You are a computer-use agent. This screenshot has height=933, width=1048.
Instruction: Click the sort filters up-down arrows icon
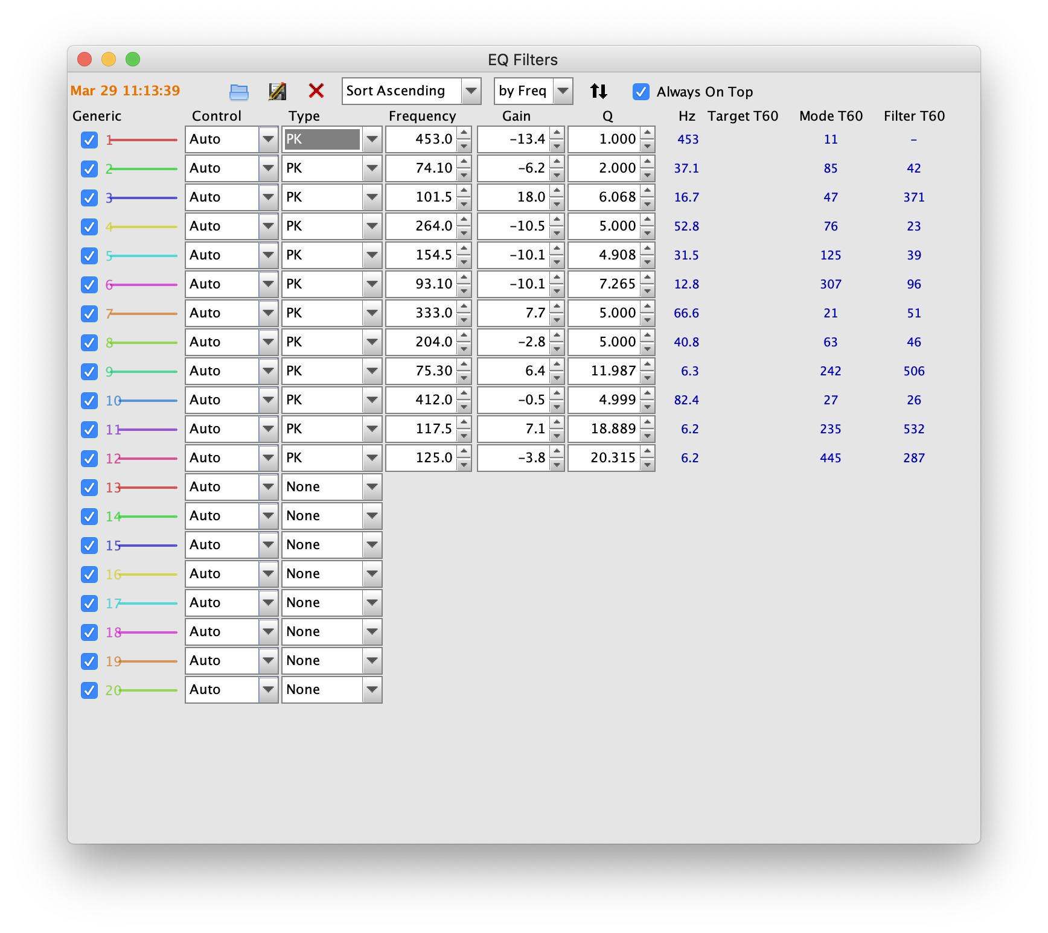point(598,91)
